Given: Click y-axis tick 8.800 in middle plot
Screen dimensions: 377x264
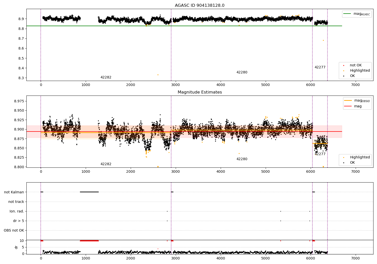Looking at the screenshot, I should pyautogui.click(x=19, y=167).
